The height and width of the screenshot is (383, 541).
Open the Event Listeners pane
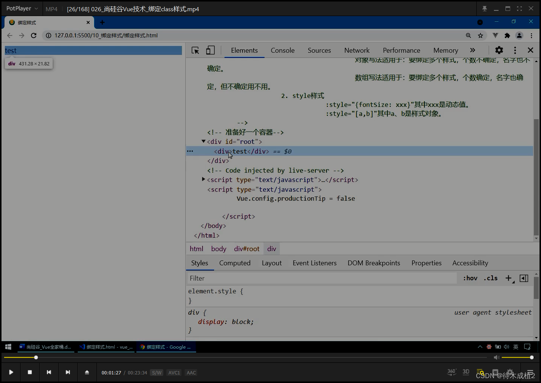point(315,263)
